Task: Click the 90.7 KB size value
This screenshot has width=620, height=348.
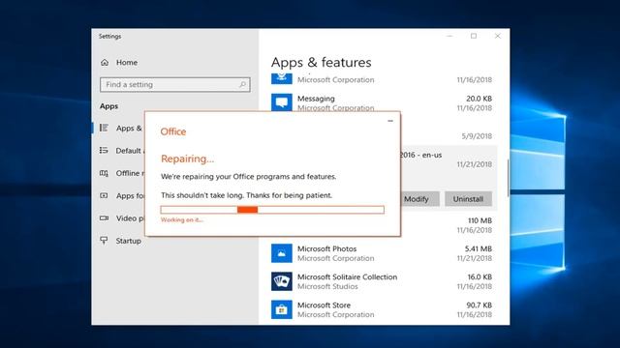Action: [479, 305]
